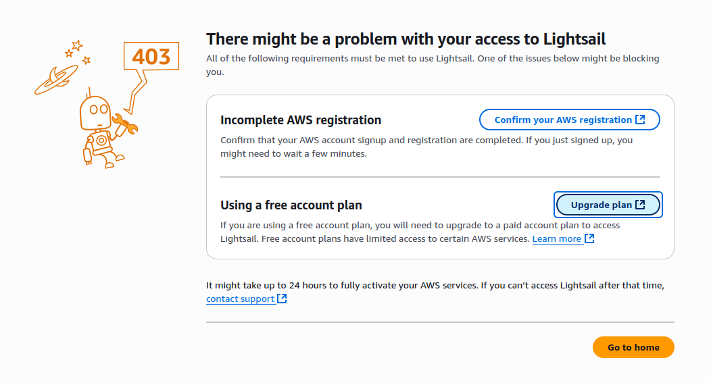Click external-link icon inside Confirm registration button

(x=640, y=120)
